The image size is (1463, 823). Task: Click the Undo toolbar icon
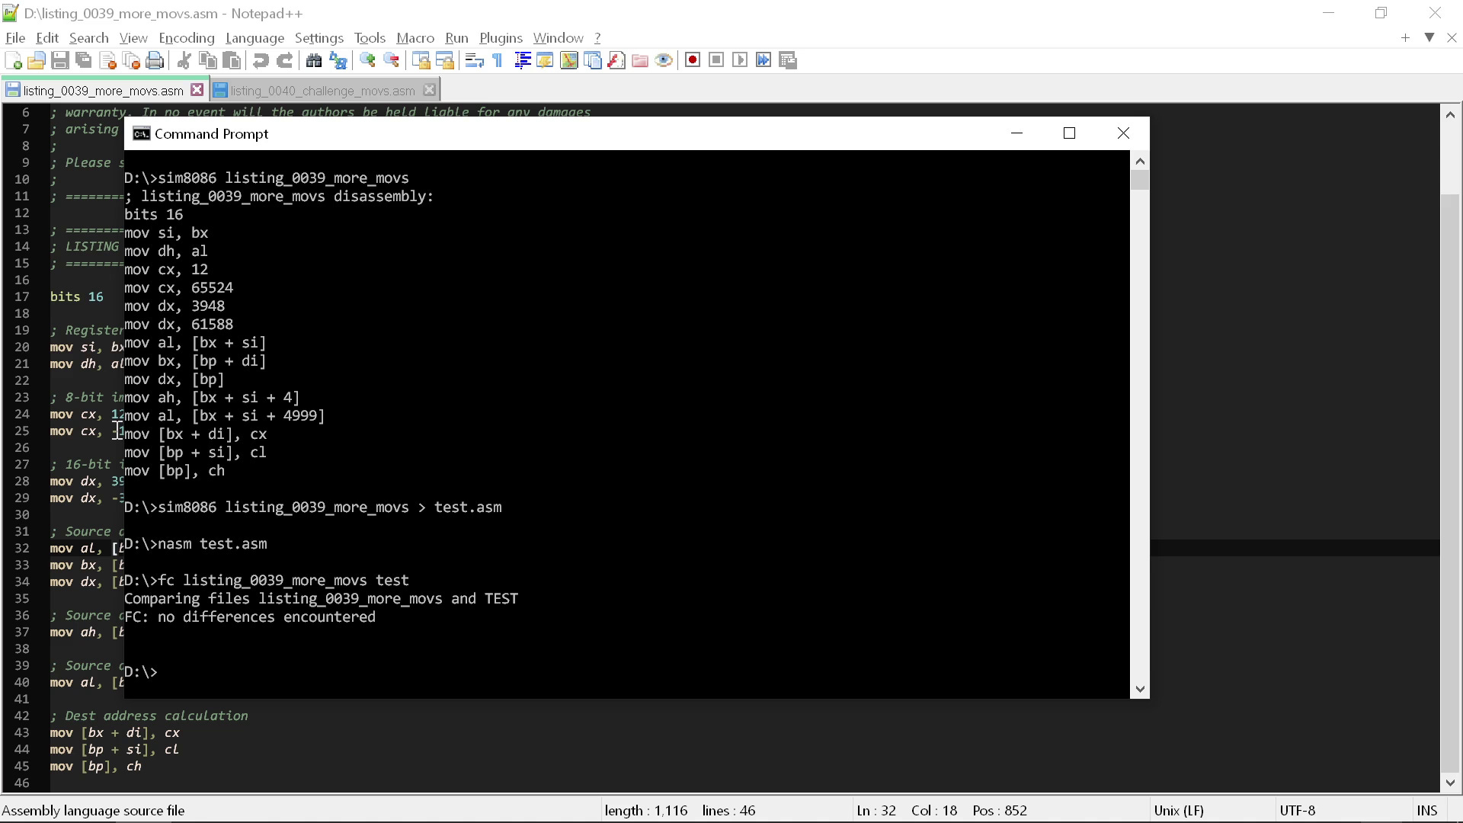pos(261,60)
